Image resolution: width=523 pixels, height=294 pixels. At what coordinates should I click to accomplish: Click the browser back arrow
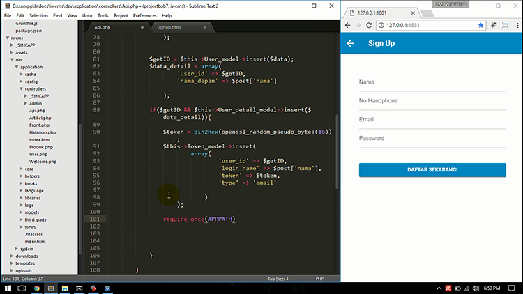click(347, 25)
